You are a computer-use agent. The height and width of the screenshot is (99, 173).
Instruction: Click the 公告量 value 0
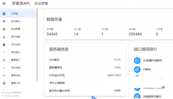click(x=157, y=34)
